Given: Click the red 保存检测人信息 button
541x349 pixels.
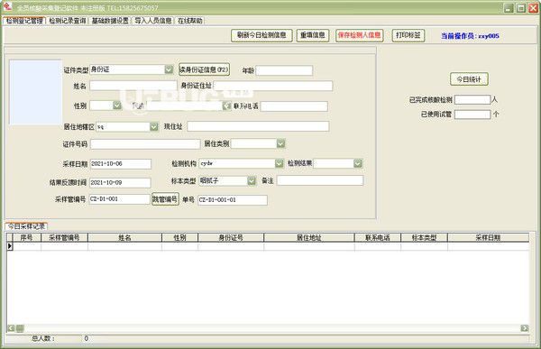Looking at the screenshot, I should 359,35.
